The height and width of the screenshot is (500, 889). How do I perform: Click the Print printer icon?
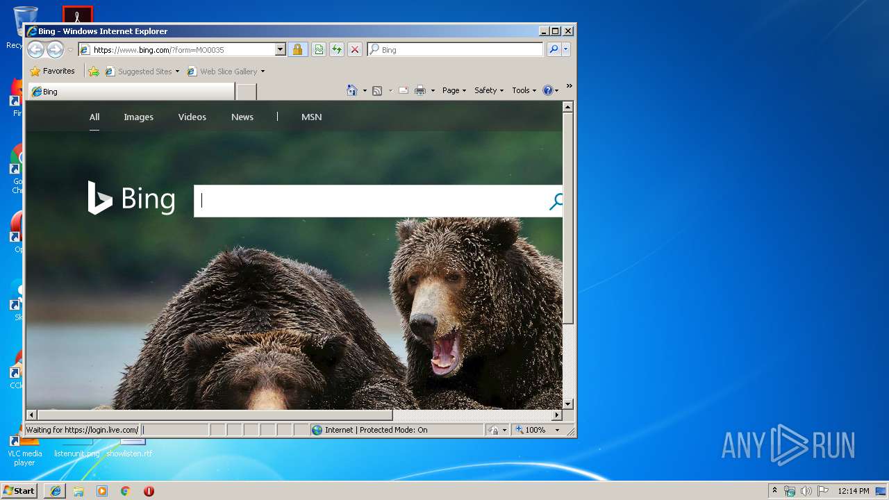(x=420, y=90)
